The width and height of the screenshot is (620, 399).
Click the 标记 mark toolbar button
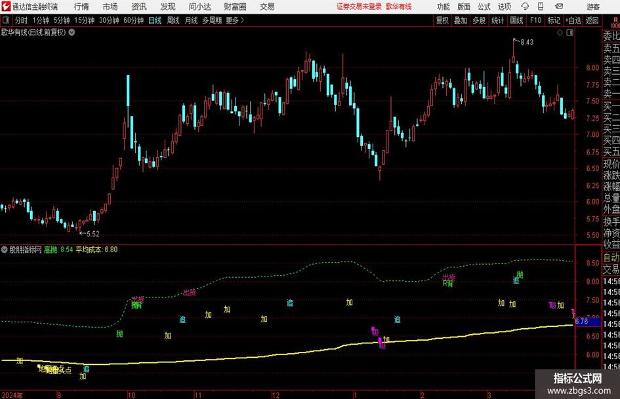(x=554, y=20)
